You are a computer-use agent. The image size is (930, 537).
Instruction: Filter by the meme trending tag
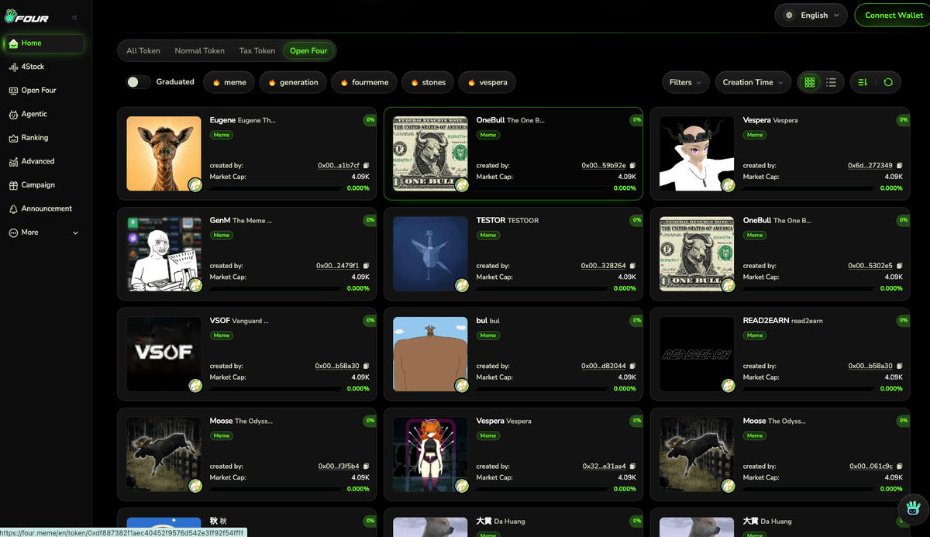(229, 82)
